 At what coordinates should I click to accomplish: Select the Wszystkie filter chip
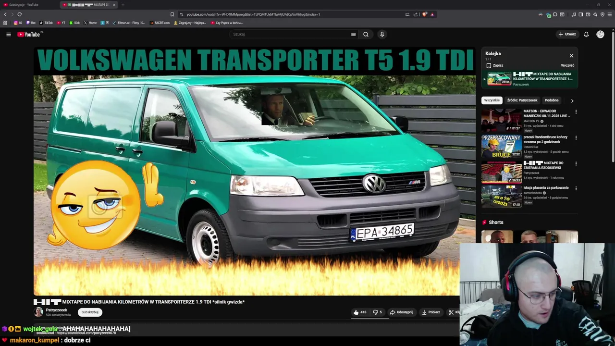pos(492,100)
